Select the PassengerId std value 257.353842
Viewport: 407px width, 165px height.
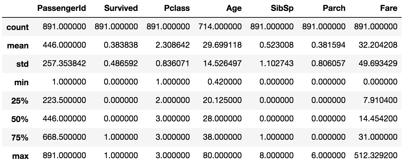tap(64, 63)
